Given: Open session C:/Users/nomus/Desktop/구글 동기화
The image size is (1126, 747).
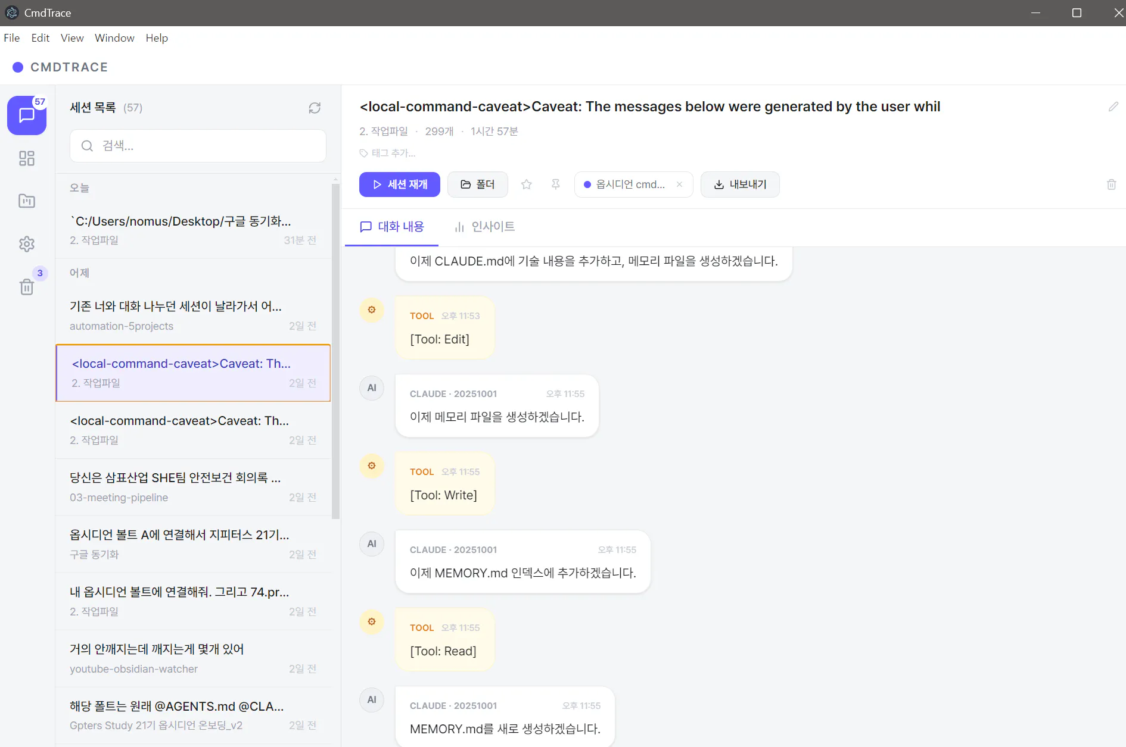Looking at the screenshot, I should click(x=193, y=230).
